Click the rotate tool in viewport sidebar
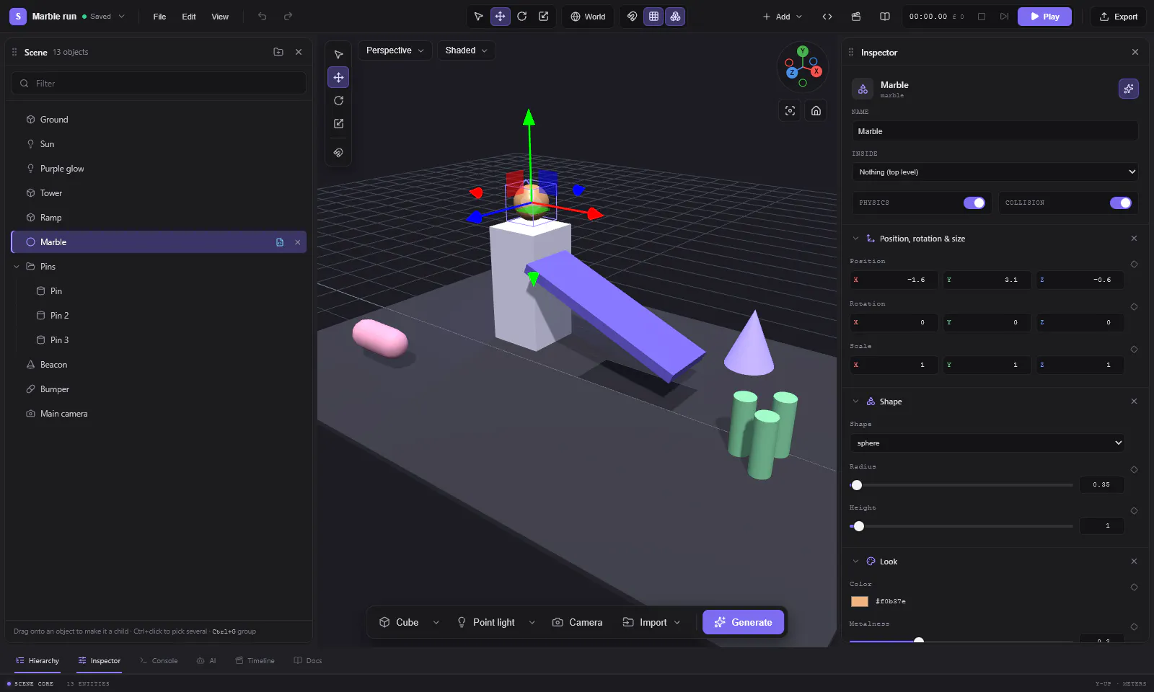Viewport: 1154px width, 692px height. point(338,101)
